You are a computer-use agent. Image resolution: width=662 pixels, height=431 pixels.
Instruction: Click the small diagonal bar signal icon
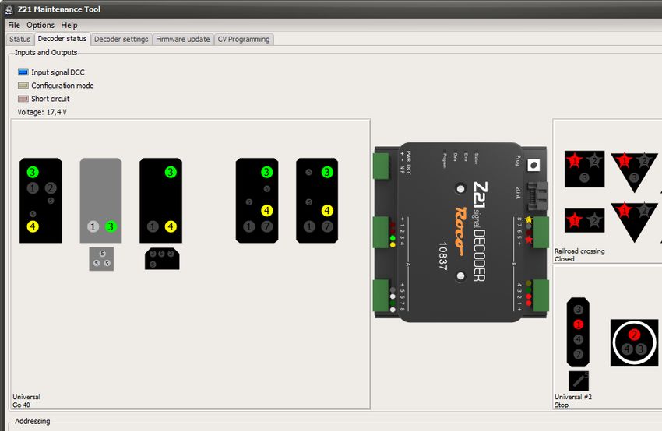pos(579,380)
